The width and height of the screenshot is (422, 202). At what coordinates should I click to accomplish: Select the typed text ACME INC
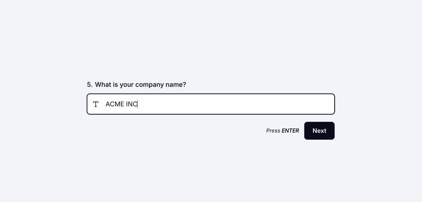pos(122,104)
